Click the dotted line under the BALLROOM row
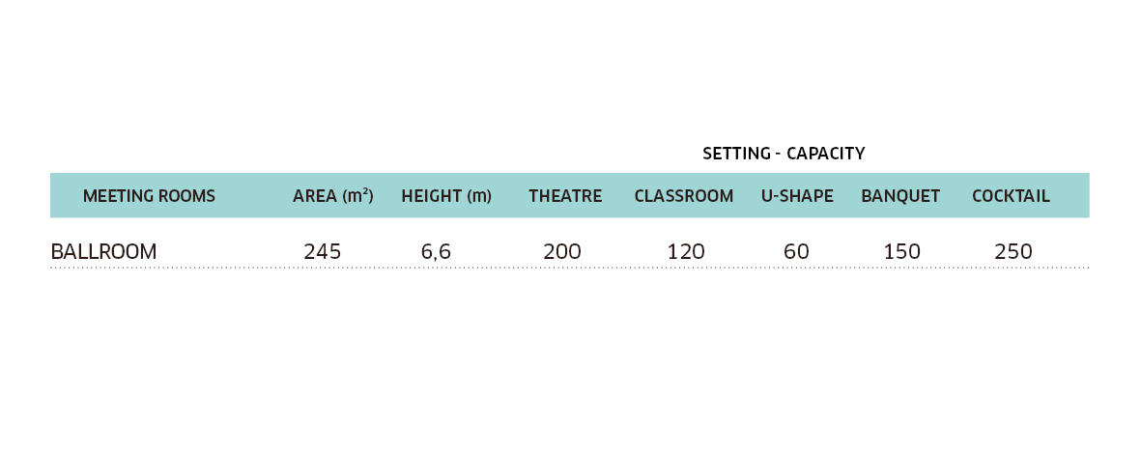 [x=570, y=268]
